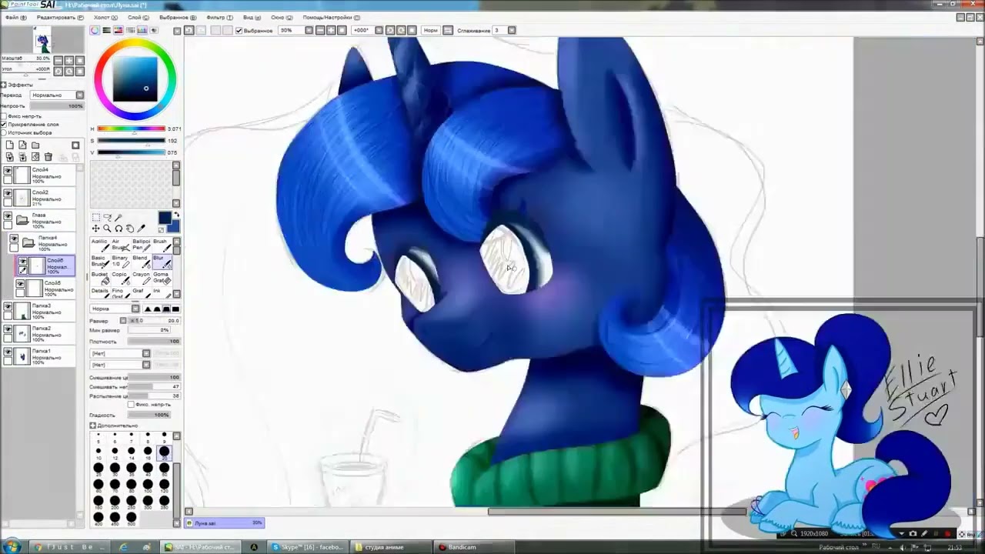Zoom in using navigator plus button

pyautogui.click(x=68, y=60)
